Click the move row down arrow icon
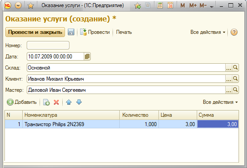The image size is (247, 168). click(79, 102)
